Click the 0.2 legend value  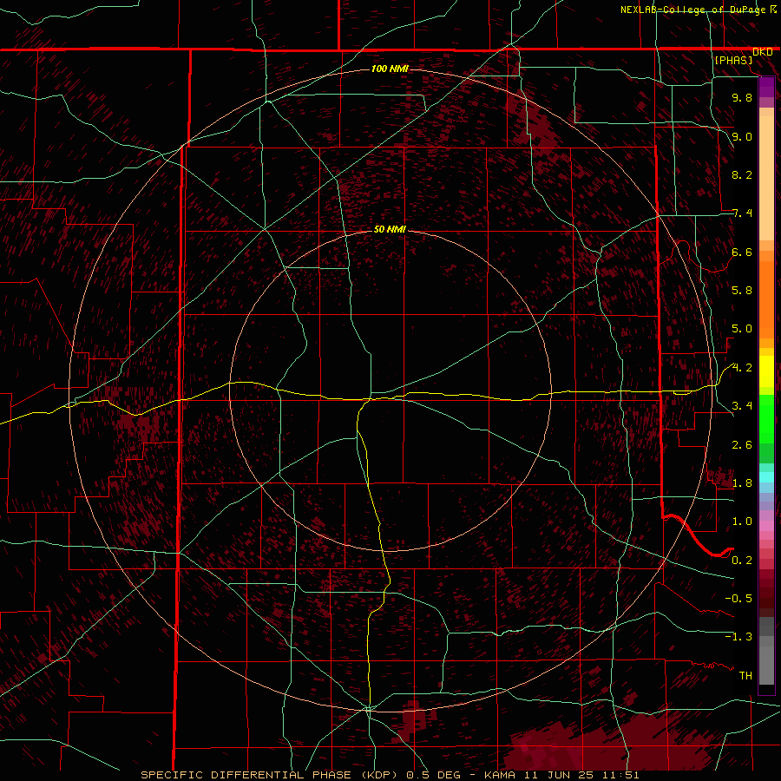click(x=742, y=560)
